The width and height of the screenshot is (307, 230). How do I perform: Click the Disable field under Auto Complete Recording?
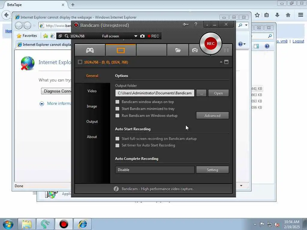pos(155,170)
